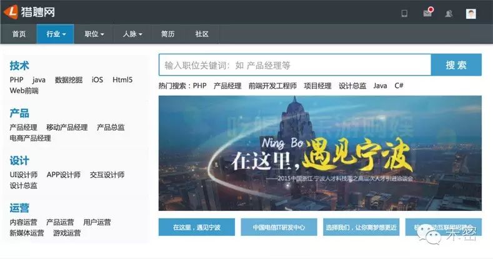Image resolution: width=493 pixels, height=259 pixels.
Task: Open the mail messages icon with red badge
Action: [428, 12]
